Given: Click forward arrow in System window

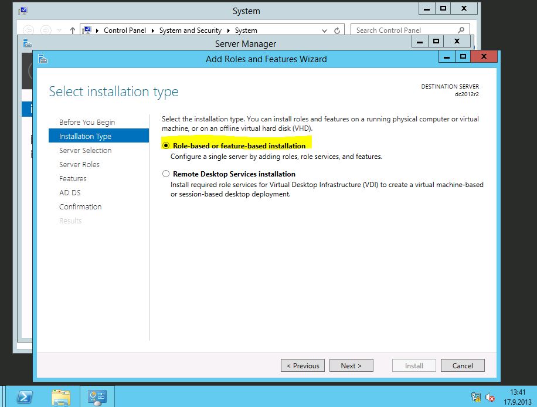Looking at the screenshot, I should click(x=46, y=30).
